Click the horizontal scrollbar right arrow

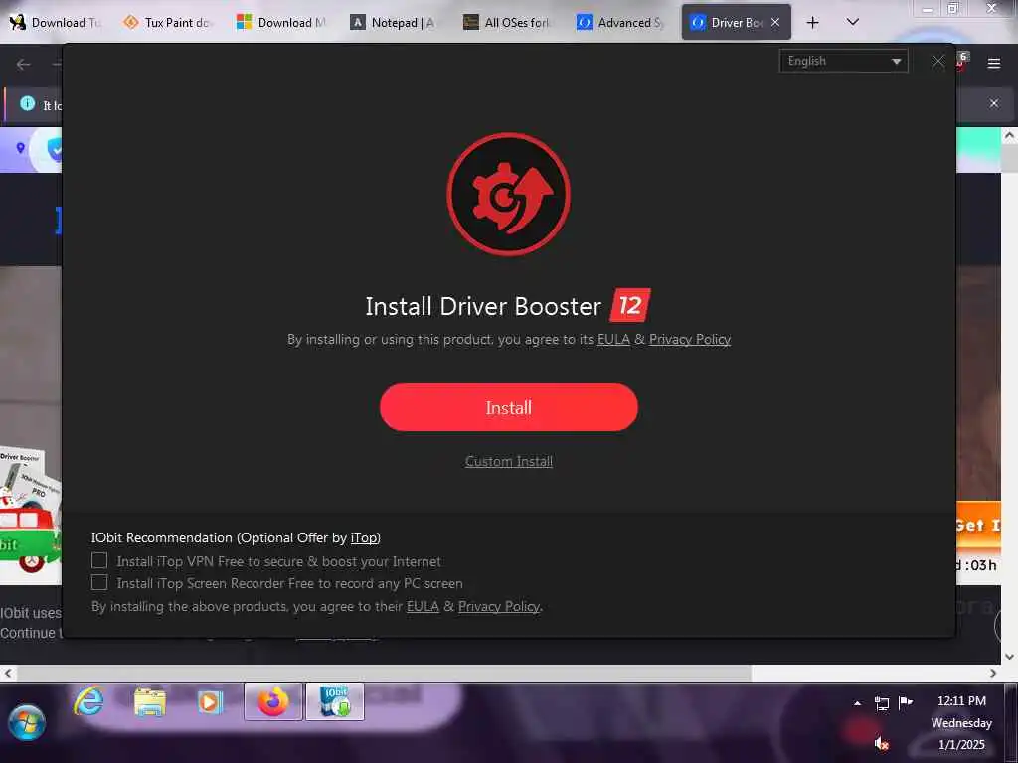(x=993, y=673)
